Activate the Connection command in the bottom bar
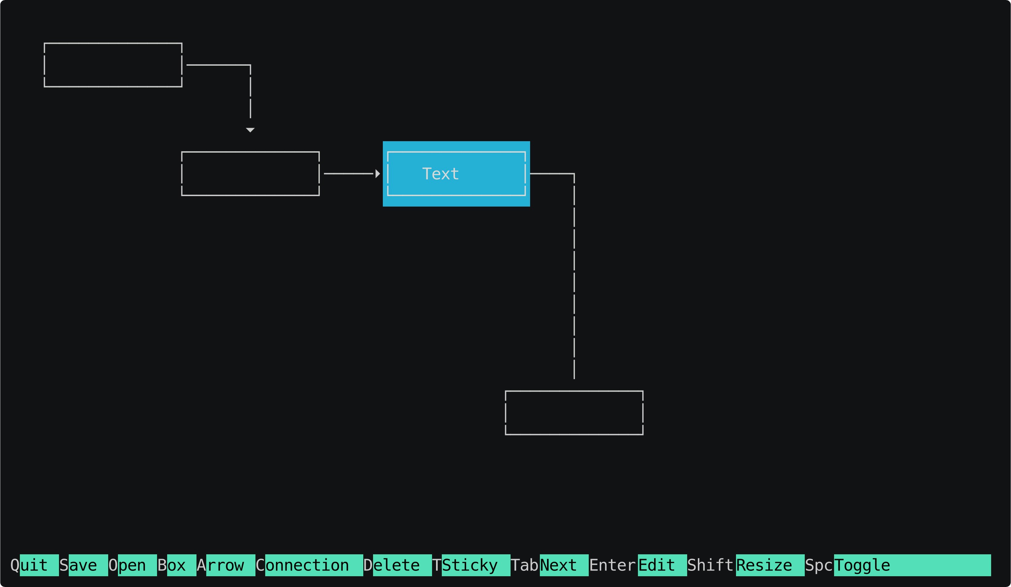This screenshot has height=587, width=1011. [x=309, y=565]
